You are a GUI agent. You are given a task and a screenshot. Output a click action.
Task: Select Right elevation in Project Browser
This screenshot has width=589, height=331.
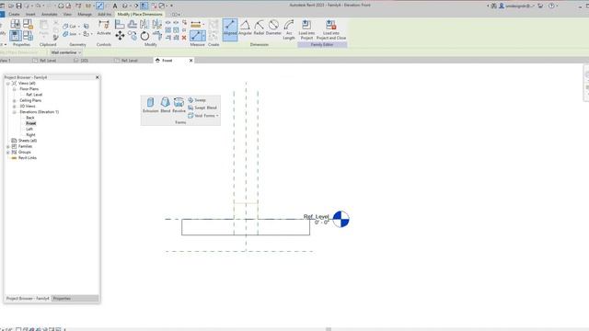click(30, 135)
